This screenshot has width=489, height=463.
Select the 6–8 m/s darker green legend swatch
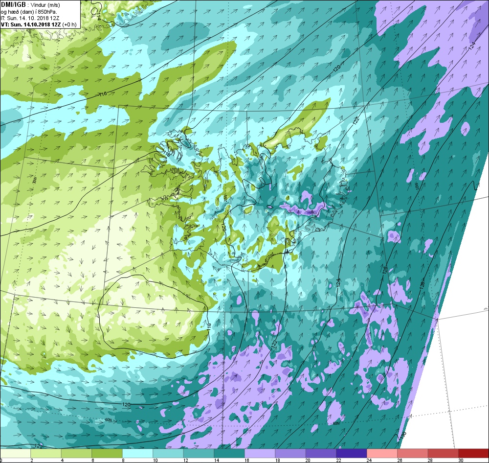click(x=107, y=453)
